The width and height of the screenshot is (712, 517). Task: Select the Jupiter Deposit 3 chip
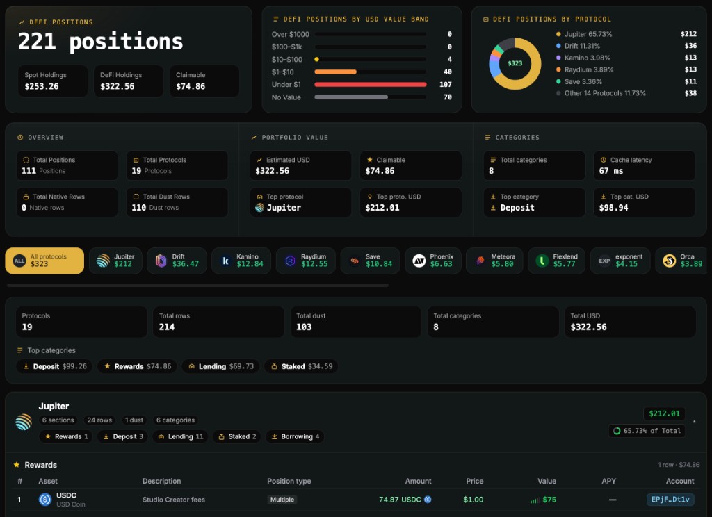123,436
